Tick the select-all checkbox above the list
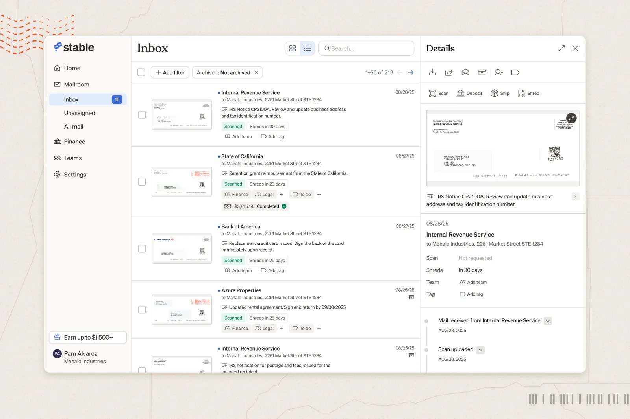The width and height of the screenshot is (630, 419). (141, 72)
